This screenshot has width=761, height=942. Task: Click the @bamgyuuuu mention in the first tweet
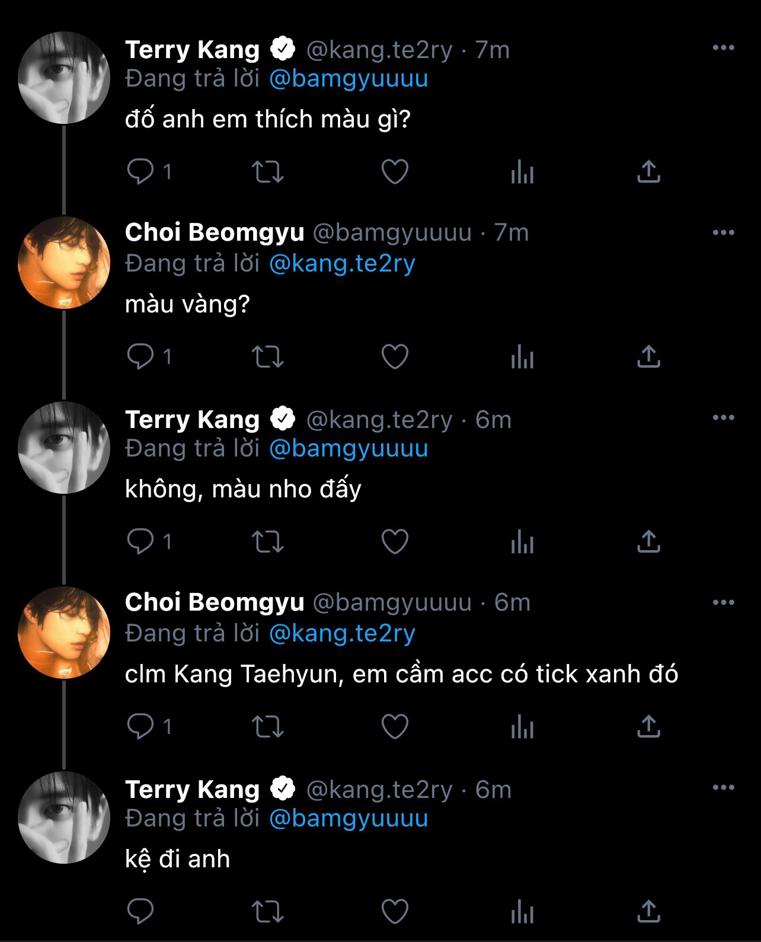[x=348, y=79]
